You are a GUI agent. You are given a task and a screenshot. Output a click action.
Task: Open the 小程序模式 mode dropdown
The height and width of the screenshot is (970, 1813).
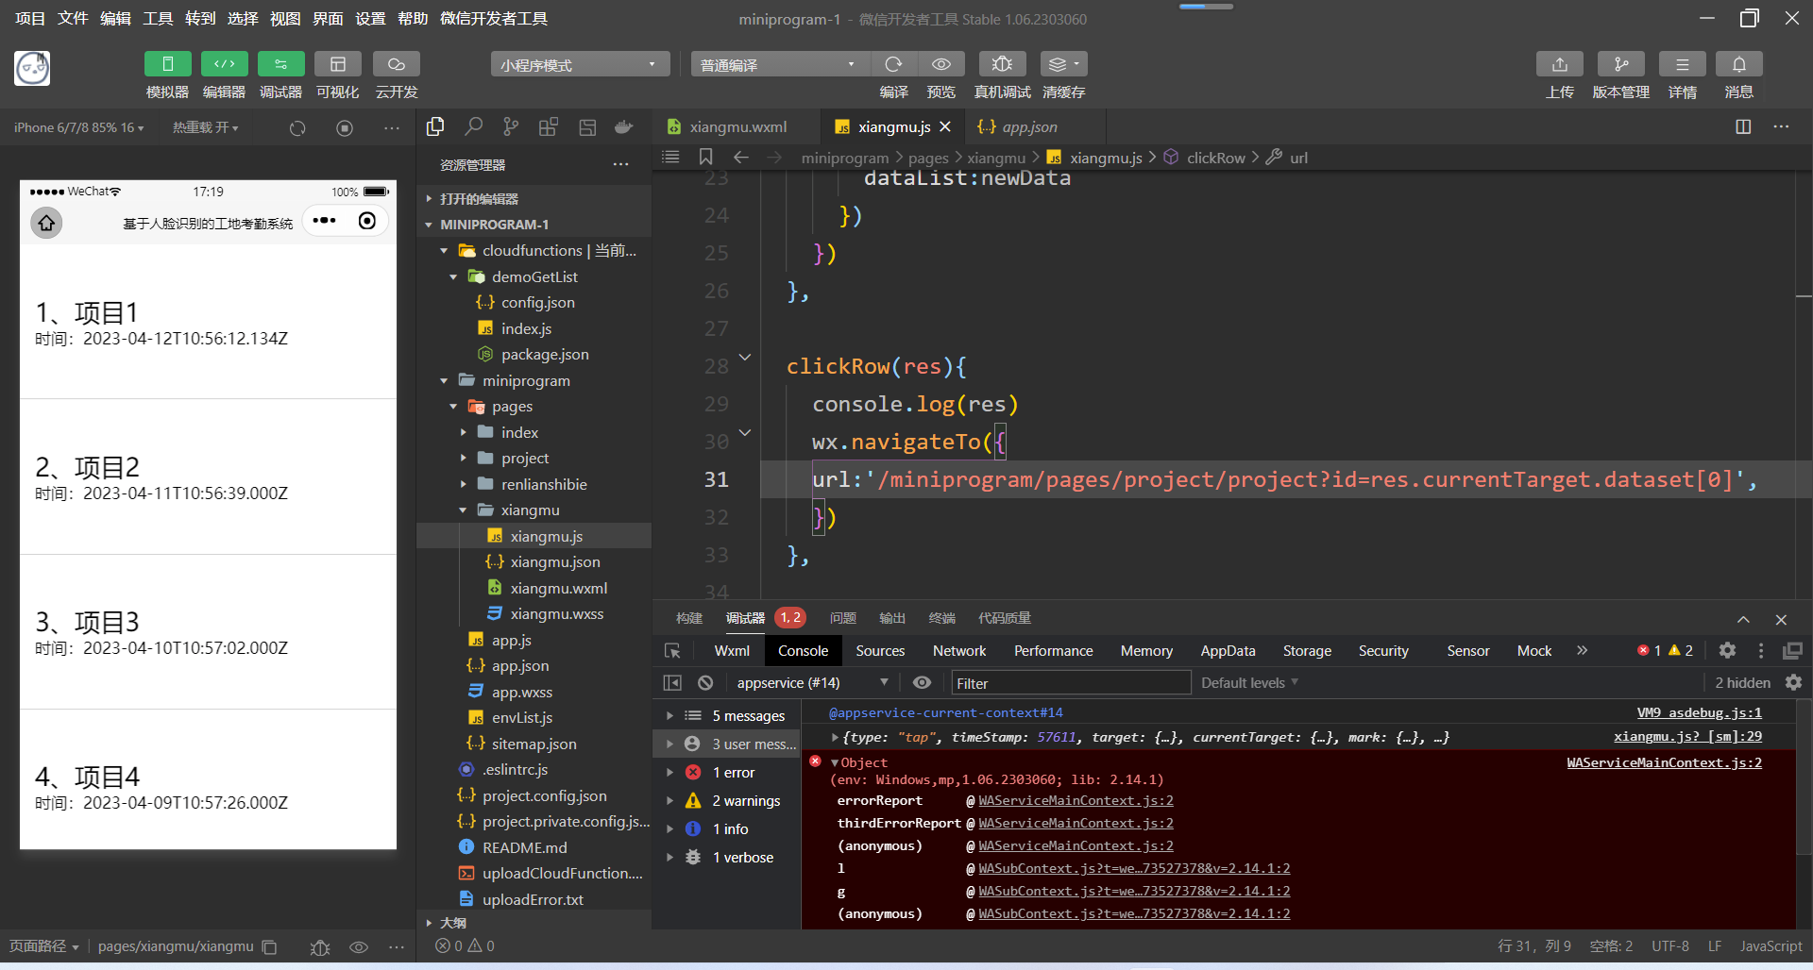point(580,64)
